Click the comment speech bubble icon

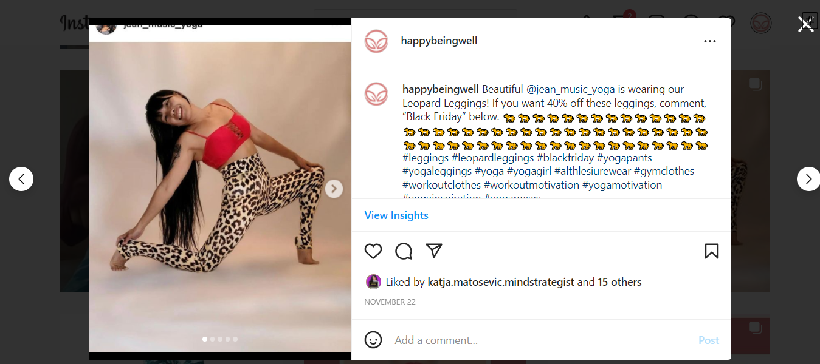(404, 251)
